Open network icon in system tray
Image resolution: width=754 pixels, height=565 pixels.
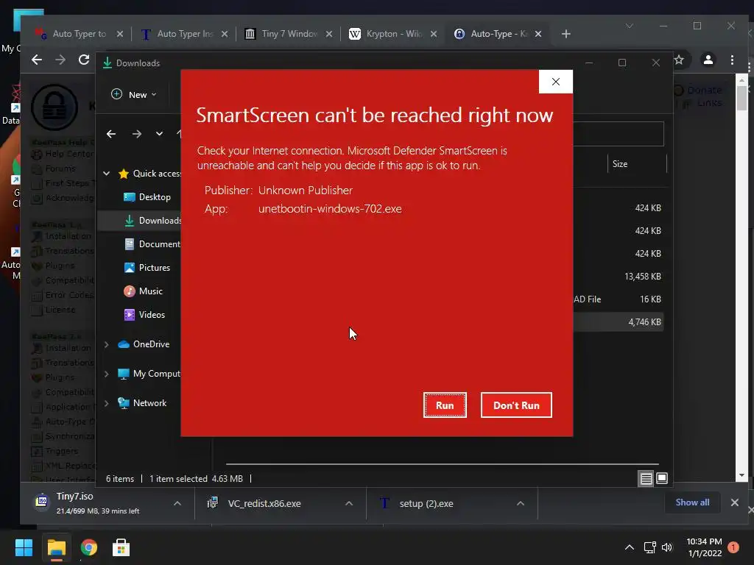[649, 547]
